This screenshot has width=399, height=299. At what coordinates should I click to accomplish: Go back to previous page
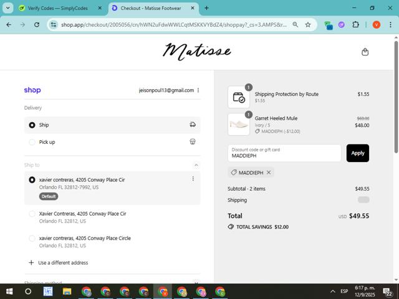(9, 25)
